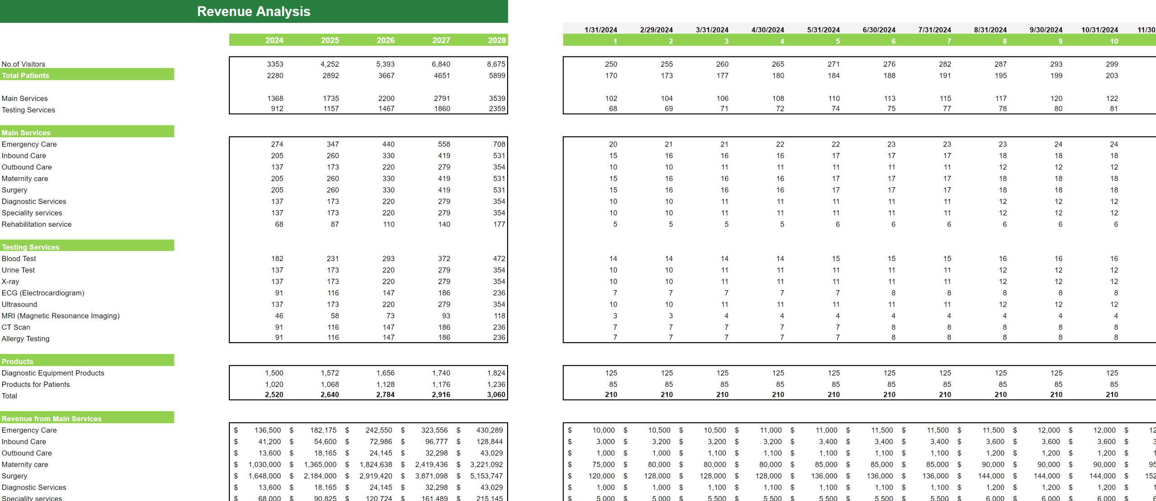Select the No.of Visitors row label
This screenshot has width=1156, height=501.
coord(23,64)
